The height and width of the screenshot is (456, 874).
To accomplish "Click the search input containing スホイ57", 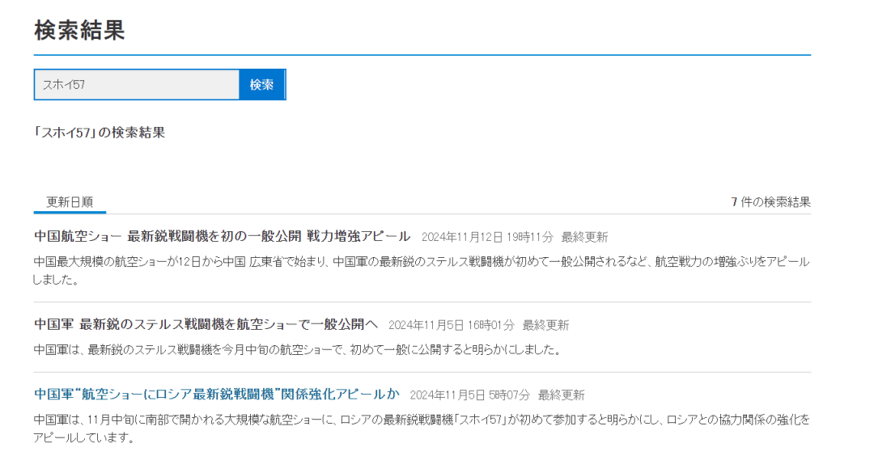I will (x=136, y=85).
